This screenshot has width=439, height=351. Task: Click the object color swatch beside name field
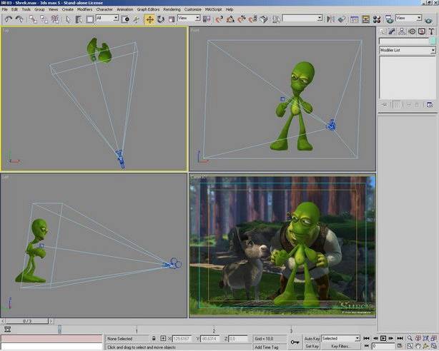(433, 41)
